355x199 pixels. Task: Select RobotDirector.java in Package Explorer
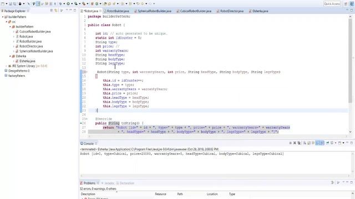pyautogui.click(x=31, y=46)
